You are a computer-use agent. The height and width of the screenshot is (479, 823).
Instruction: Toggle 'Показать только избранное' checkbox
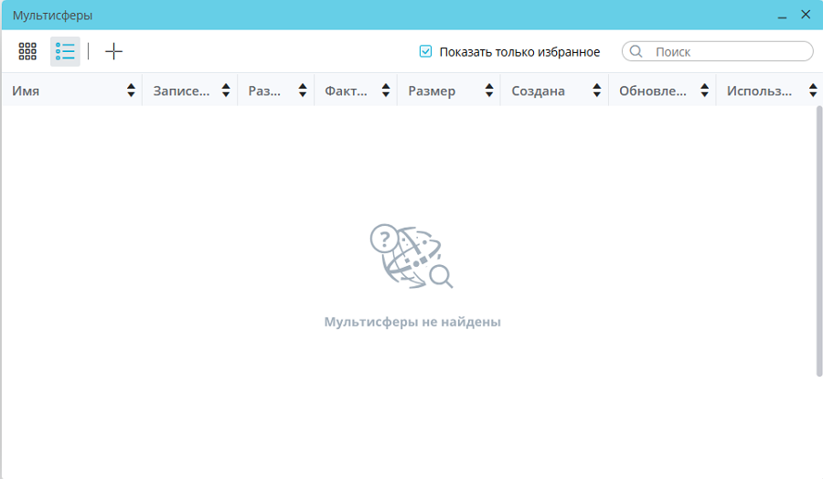(x=425, y=51)
